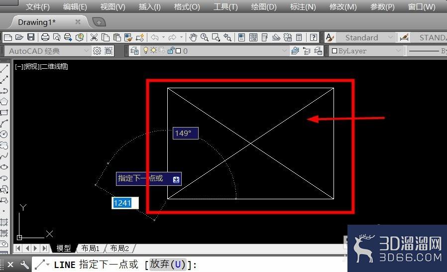
Task: Open Tool Palettes window icon
Action: point(264,37)
